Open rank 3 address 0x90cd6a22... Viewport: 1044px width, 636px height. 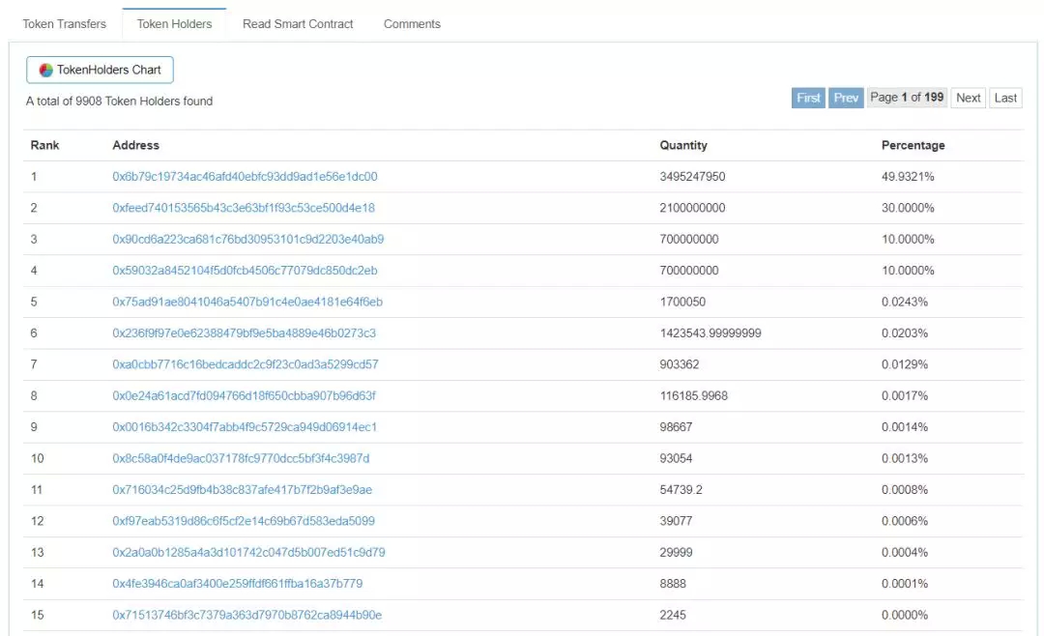coord(248,239)
